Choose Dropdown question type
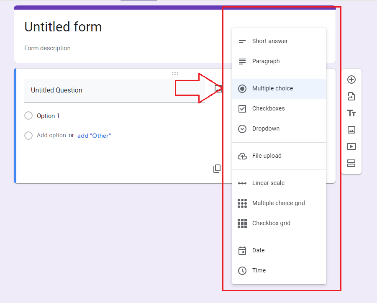 pos(279,128)
